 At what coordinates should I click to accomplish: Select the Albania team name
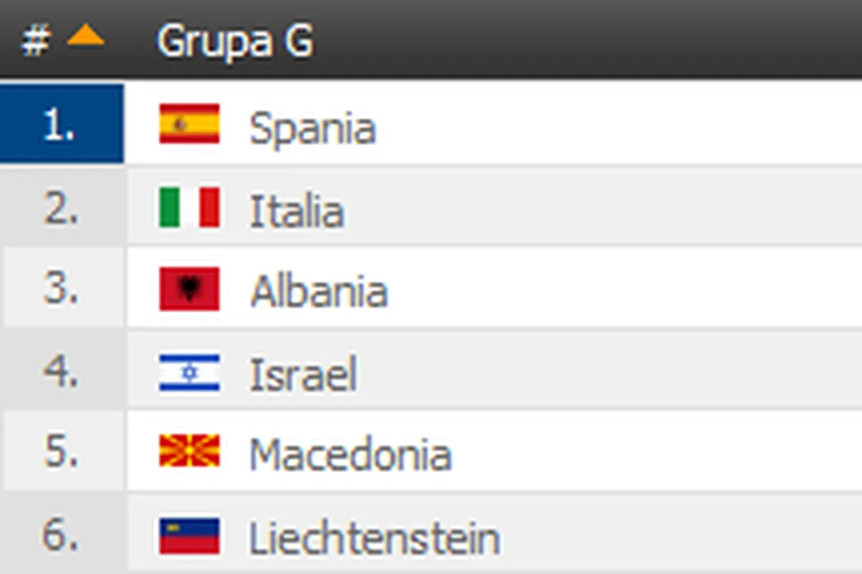[319, 292]
